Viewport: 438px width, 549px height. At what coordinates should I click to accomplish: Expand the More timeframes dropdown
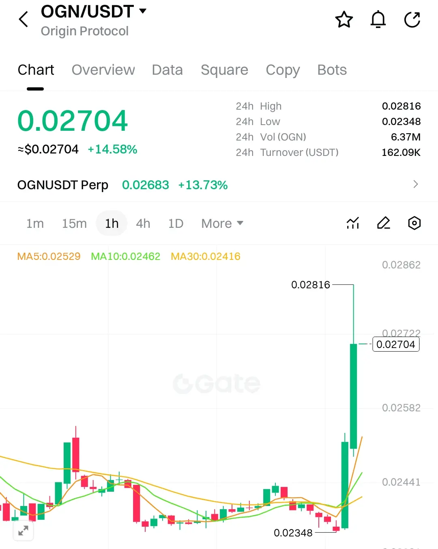(222, 223)
